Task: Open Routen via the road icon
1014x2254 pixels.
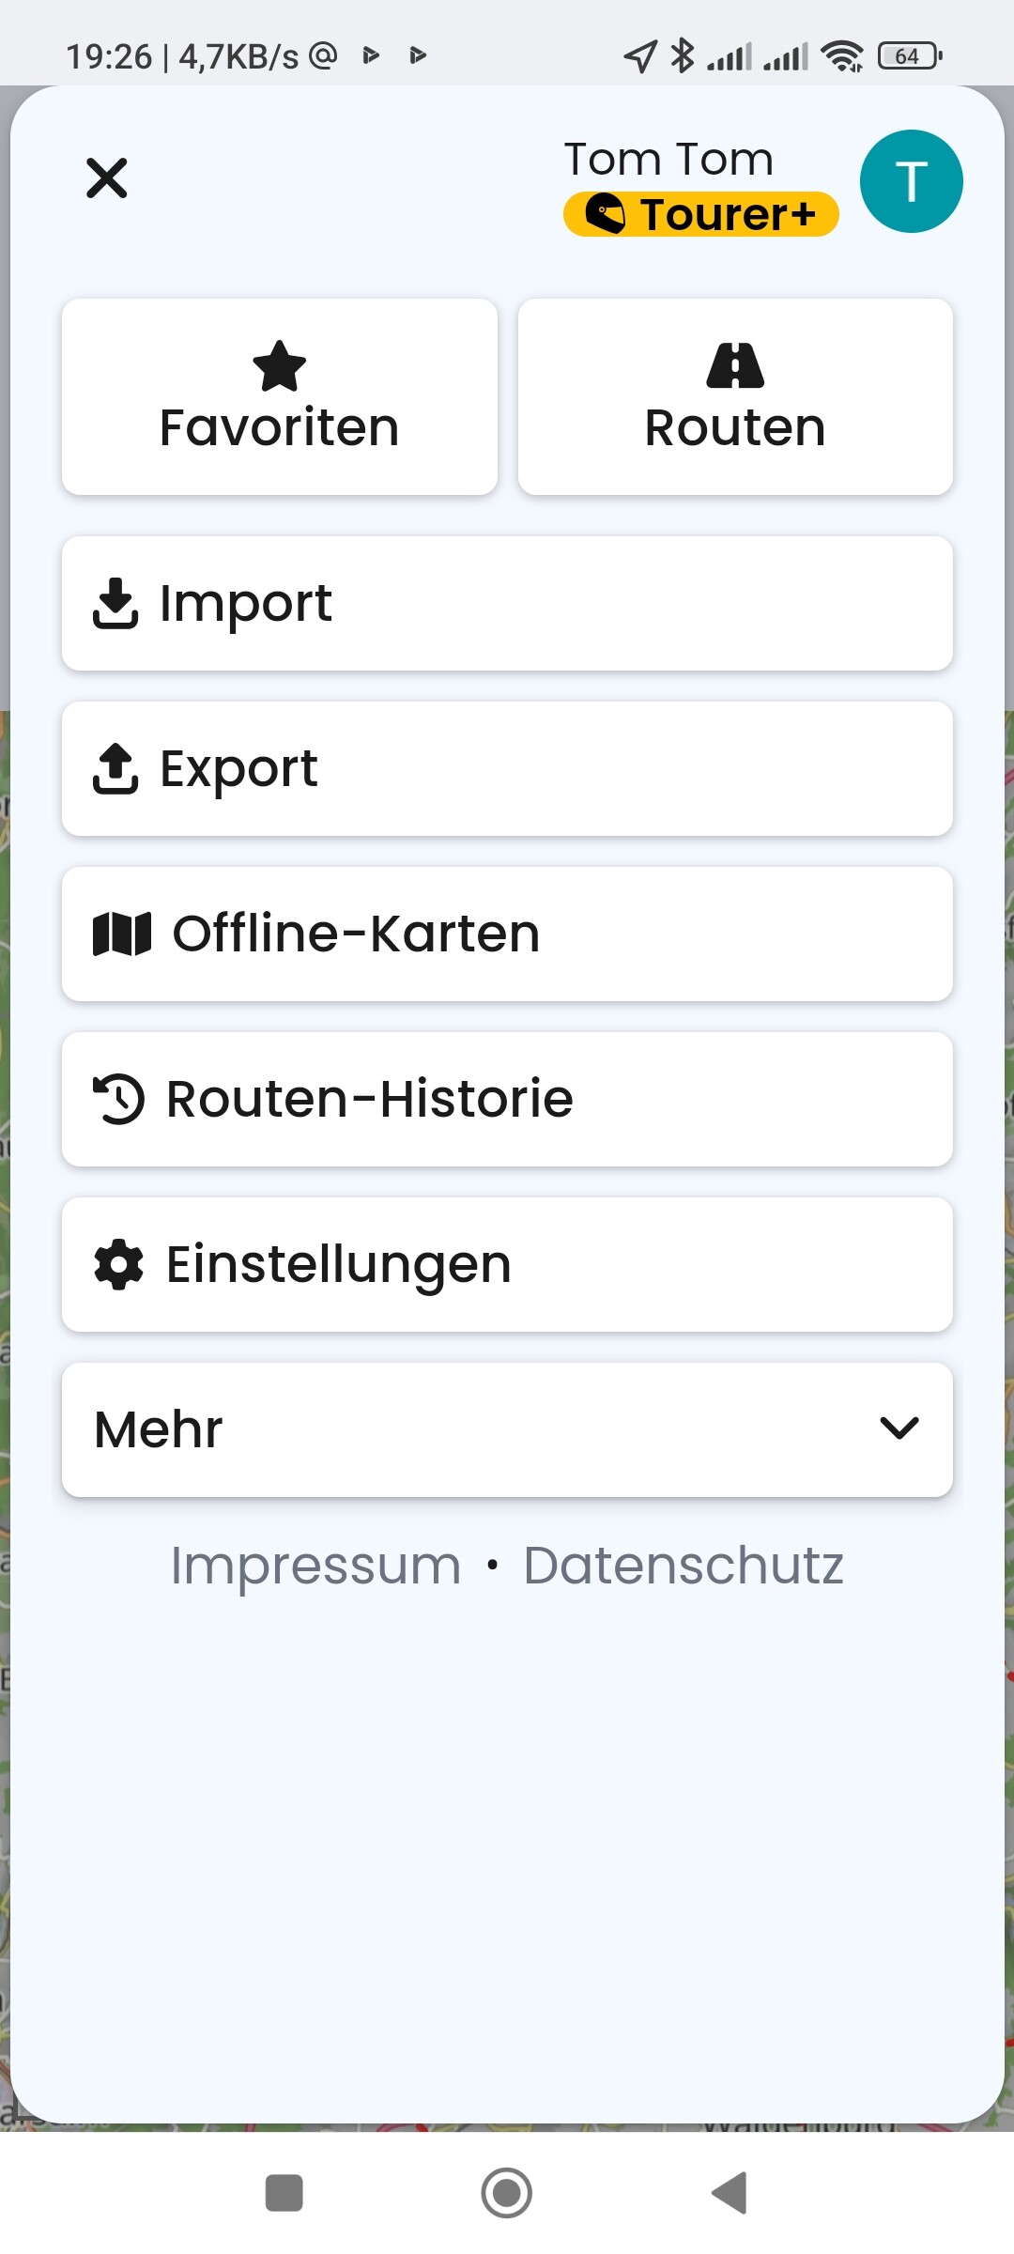Action: [x=735, y=365]
